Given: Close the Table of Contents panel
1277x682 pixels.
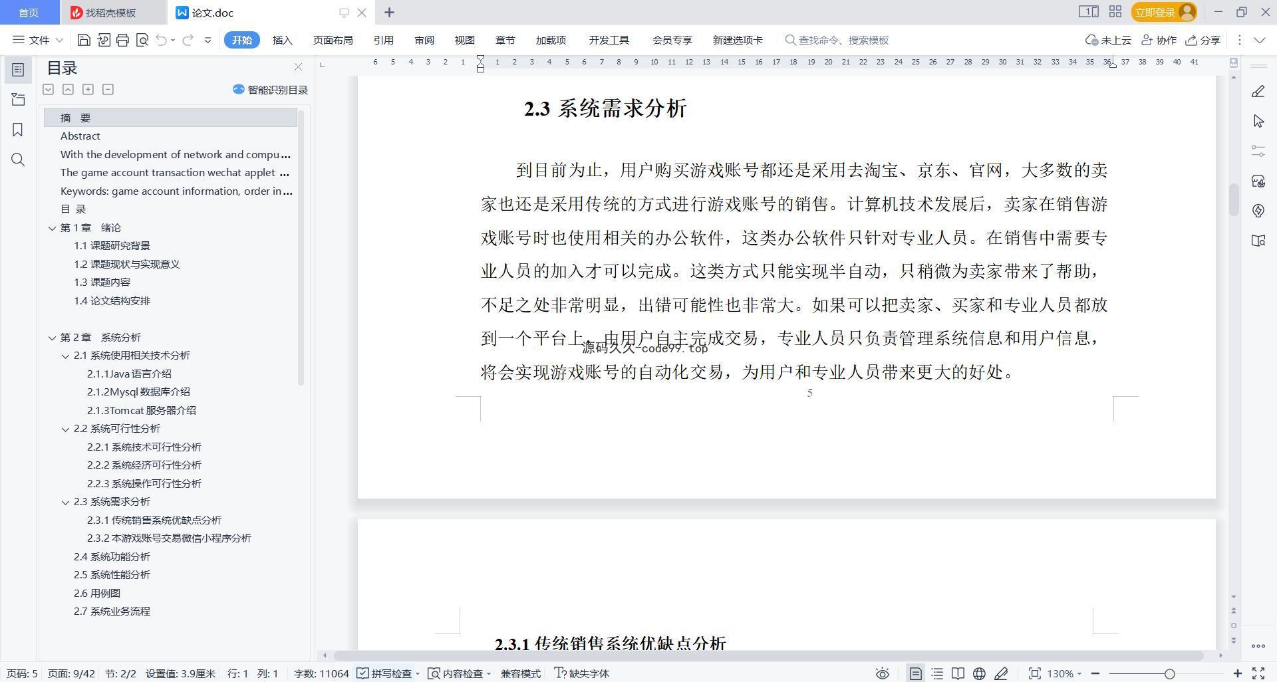Looking at the screenshot, I should [x=298, y=67].
